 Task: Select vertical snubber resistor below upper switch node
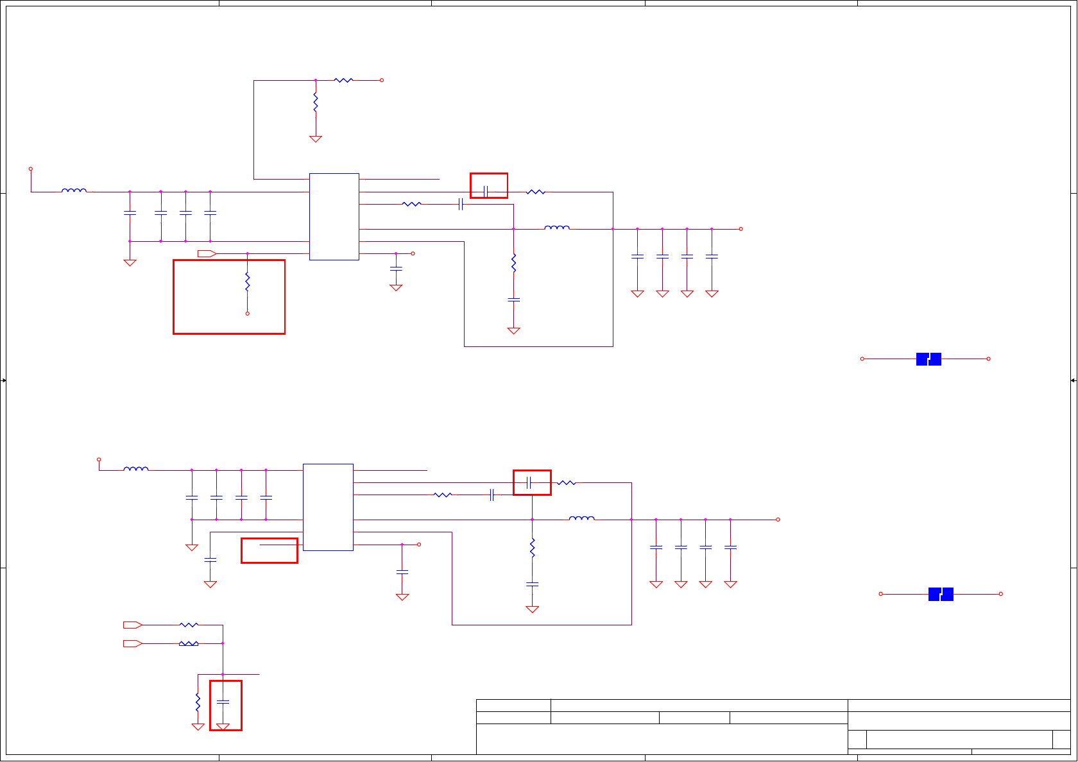click(x=514, y=263)
